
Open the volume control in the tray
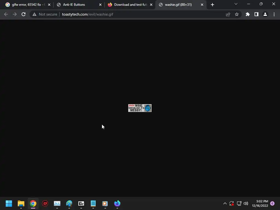pyautogui.click(x=246, y=203)
